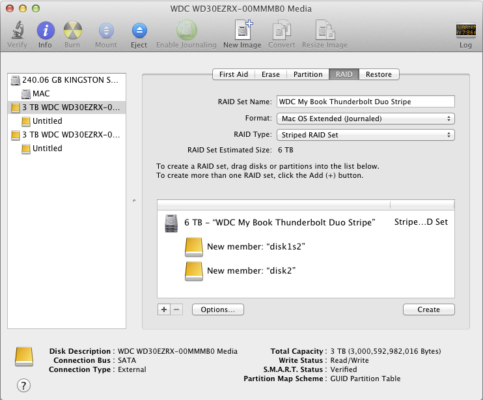
Task: Remove selected item with minus button
Action: [176, 309]
